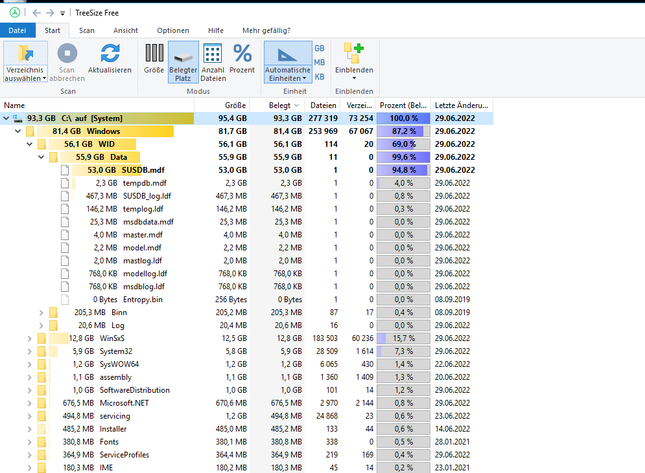Select the templog.ldf row
645x473 pixels.
coord(246,209)
